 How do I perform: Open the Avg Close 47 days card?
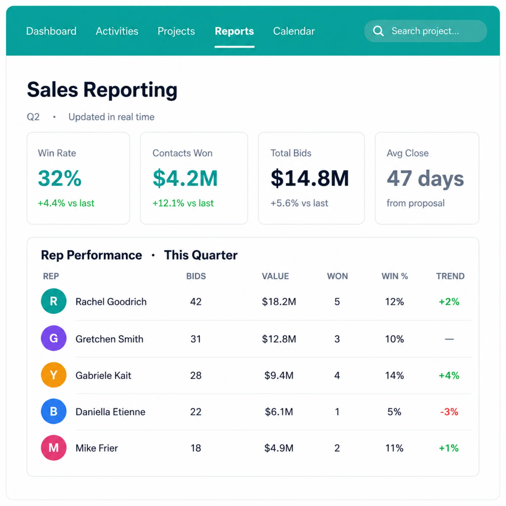point(427,178)
